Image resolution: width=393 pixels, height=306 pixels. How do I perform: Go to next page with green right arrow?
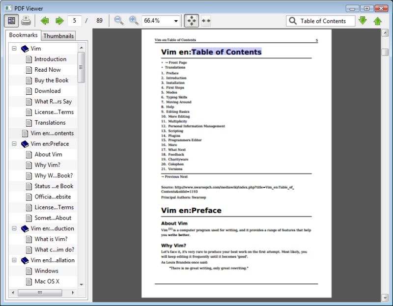(59, 21)
